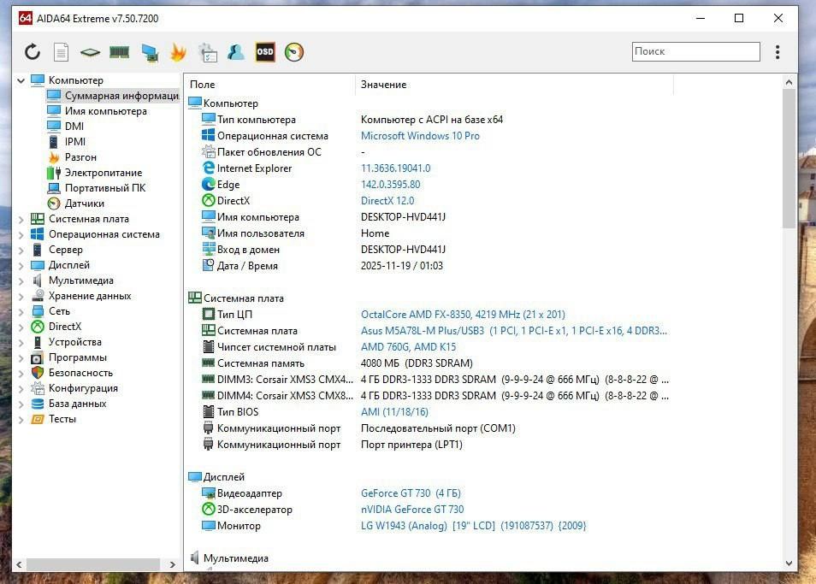Refresh the report with the reload icon
The image size is (816, 584).
click(33, 52)
